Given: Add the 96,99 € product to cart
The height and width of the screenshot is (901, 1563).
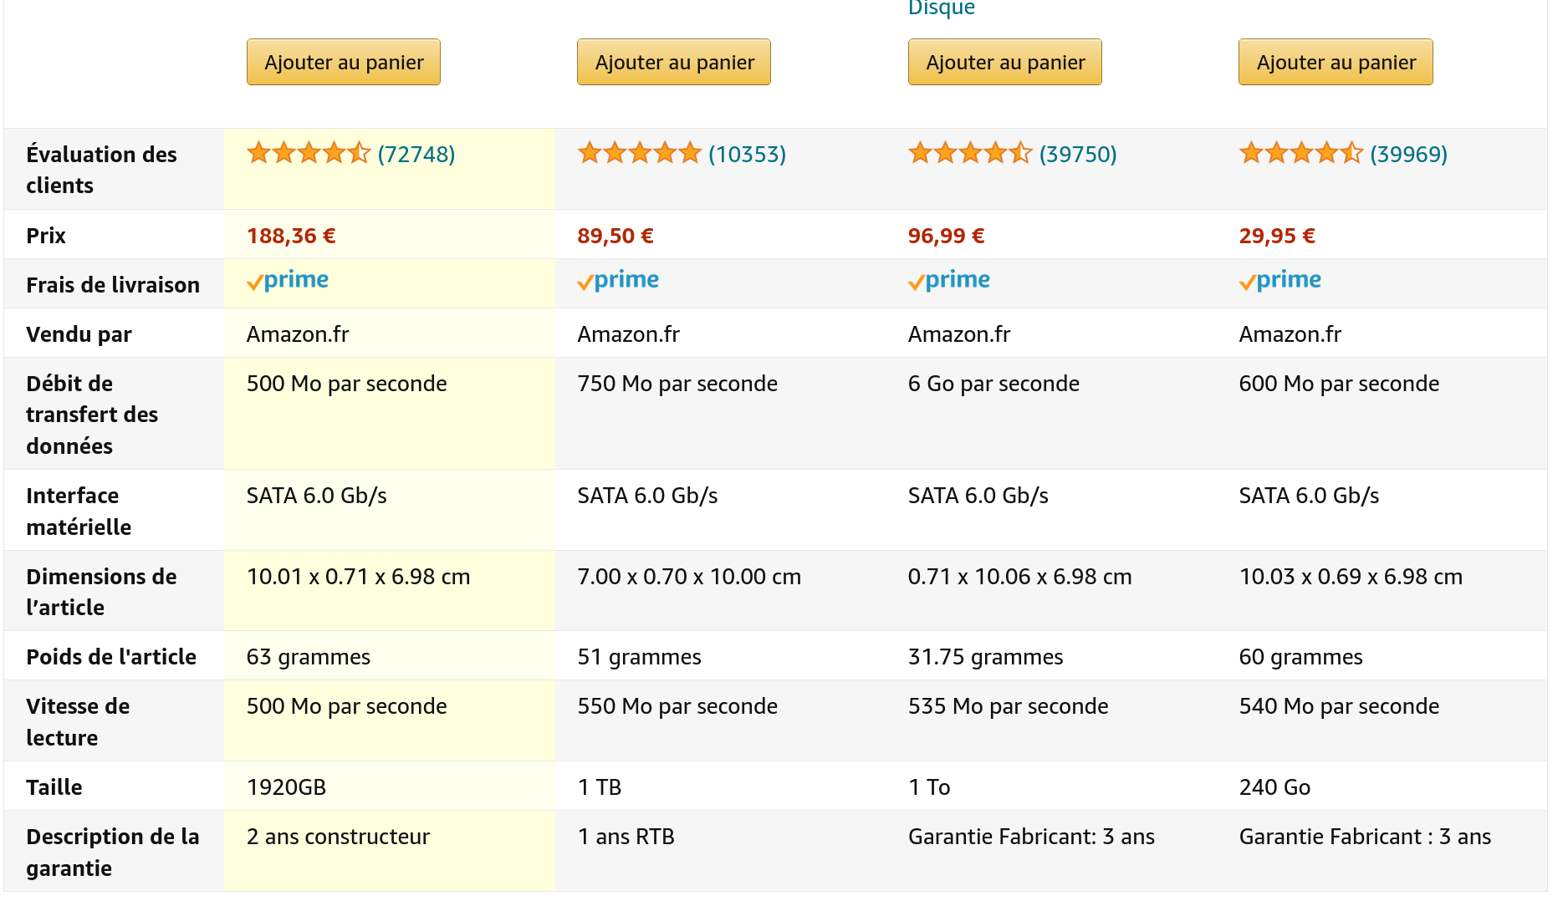Looking at the screenshot, I should point(1005,63).
